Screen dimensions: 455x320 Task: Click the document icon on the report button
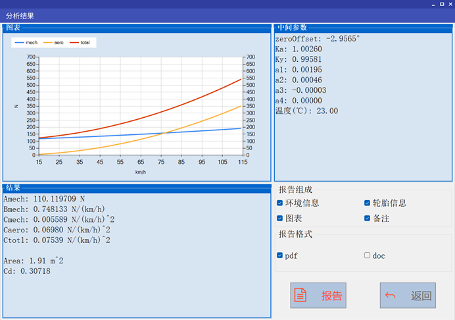click(300, 296)
